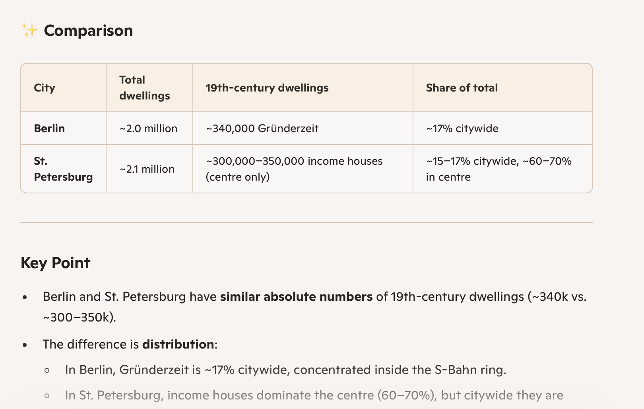The width and height of the screenshot is (644, 409).
Task: Select the City column header
Action: click(45, 88)
